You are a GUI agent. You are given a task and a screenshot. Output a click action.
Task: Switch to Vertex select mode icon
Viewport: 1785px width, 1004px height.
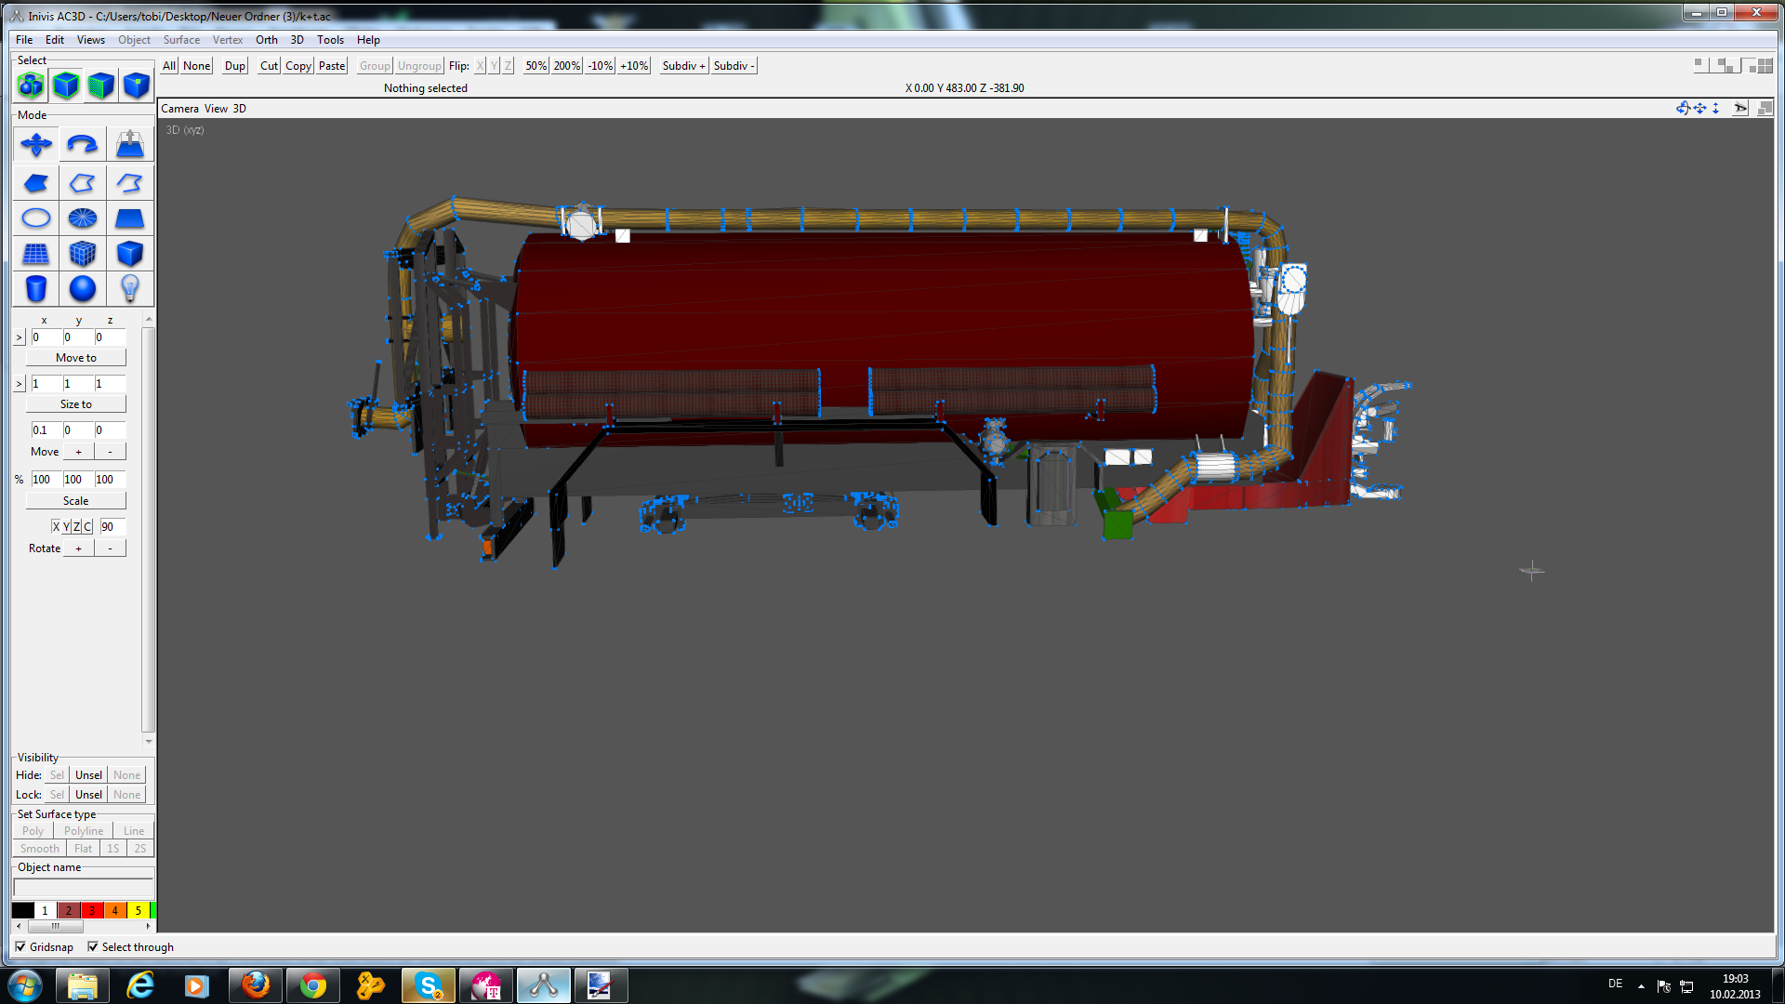click(x=137, y=86)
